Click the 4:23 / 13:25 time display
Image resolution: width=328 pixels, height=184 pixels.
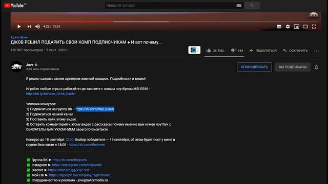[52, 27]
